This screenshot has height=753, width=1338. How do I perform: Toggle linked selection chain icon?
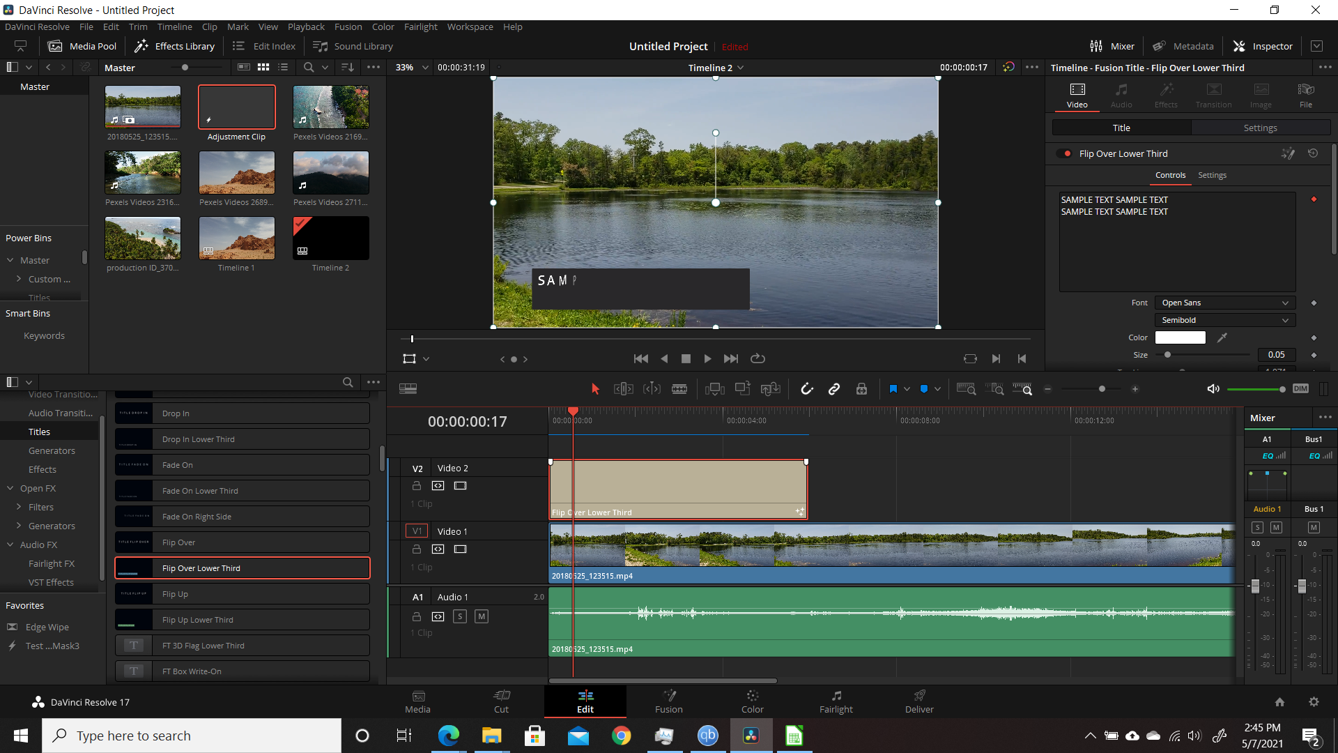pyautogui.click(x=834, y=389)
